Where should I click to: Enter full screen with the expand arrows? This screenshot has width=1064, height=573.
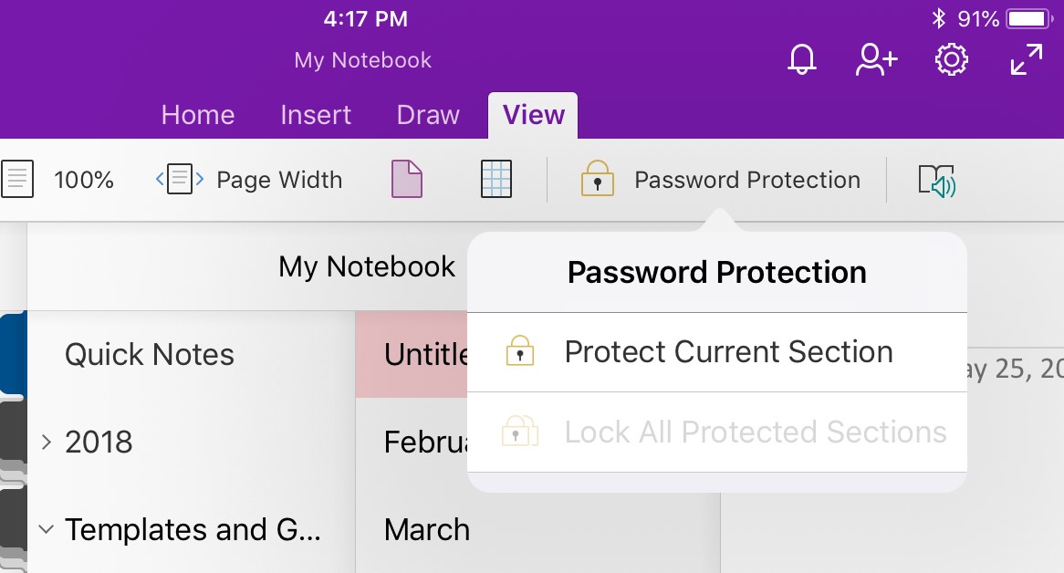point(1027,59)
